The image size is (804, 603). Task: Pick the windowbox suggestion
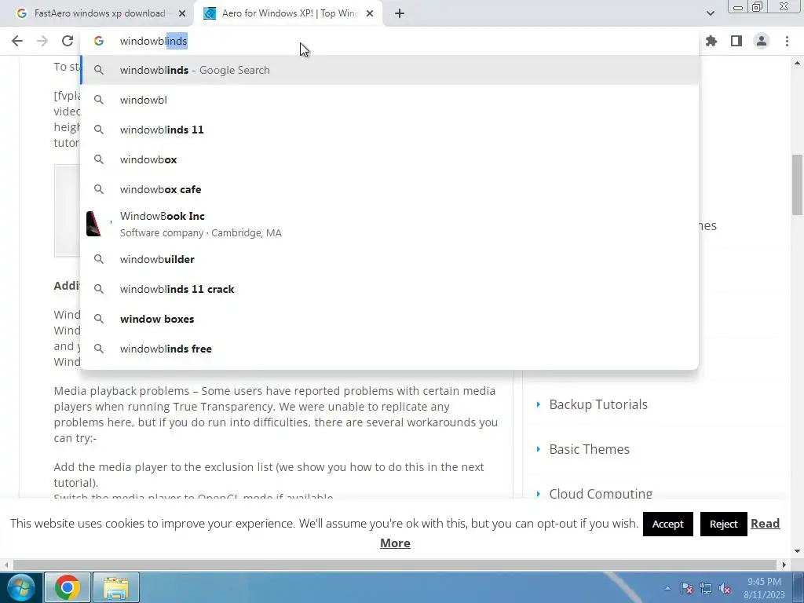389,159
